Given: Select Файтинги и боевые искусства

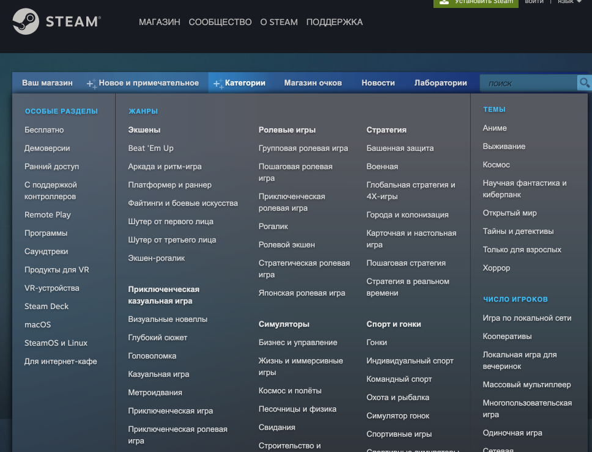Looking at the screenshot, I should [183, 203].
